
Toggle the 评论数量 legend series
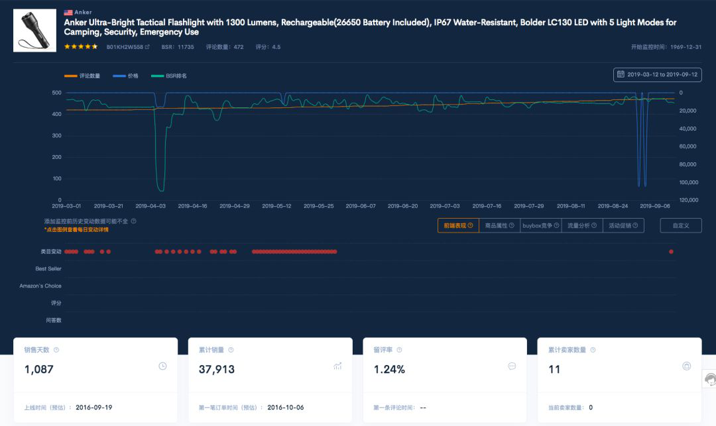pyautogui.click(x=82, y=76)
